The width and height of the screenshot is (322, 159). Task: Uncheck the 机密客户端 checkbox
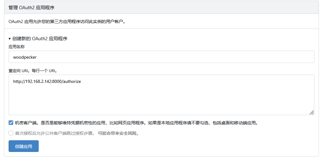11,123
